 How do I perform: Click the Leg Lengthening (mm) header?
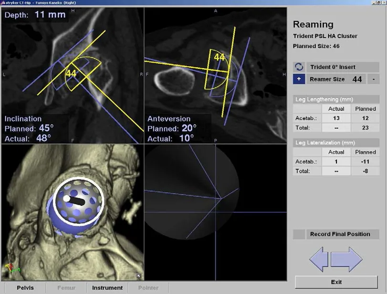pyautogui.click(x=336, y=99)
